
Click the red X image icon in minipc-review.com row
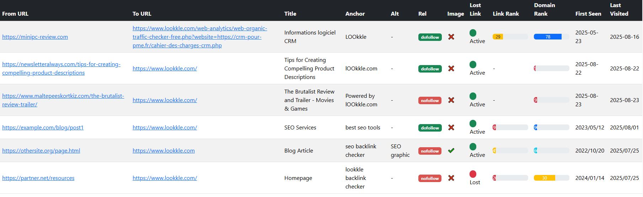[451, 37]
